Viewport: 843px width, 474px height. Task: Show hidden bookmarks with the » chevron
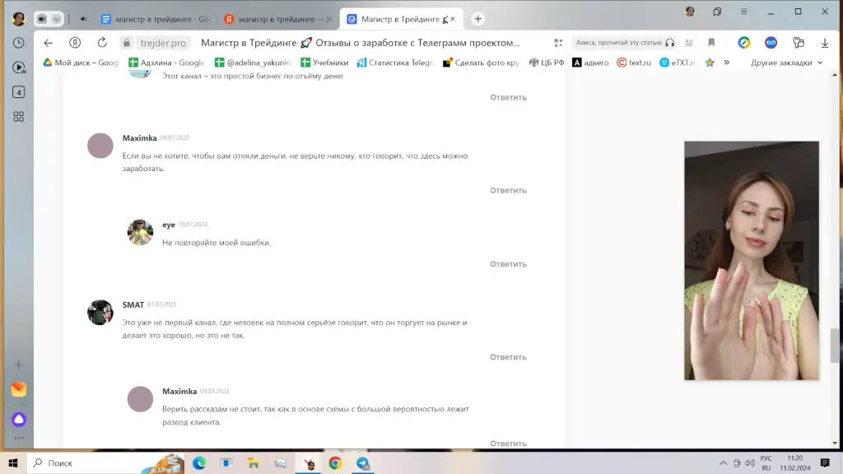pos(726,63)
